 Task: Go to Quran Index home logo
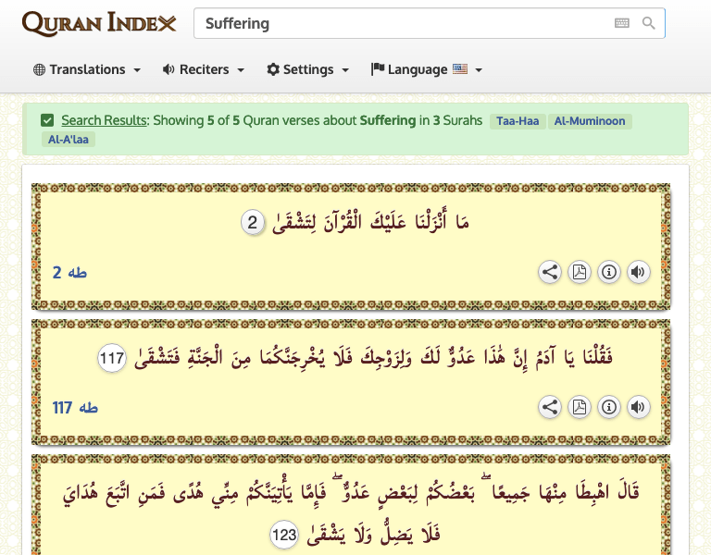coord(98,23)
